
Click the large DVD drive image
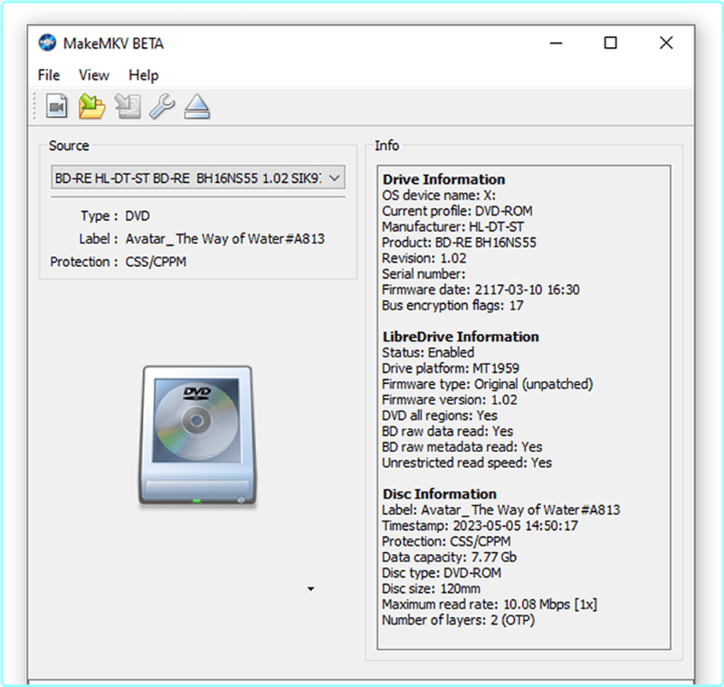[197, 434]
